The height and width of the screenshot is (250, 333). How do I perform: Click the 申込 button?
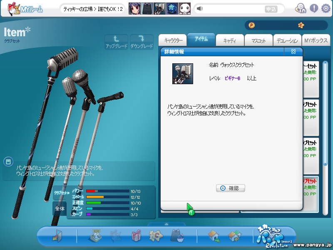pos(271,9)
